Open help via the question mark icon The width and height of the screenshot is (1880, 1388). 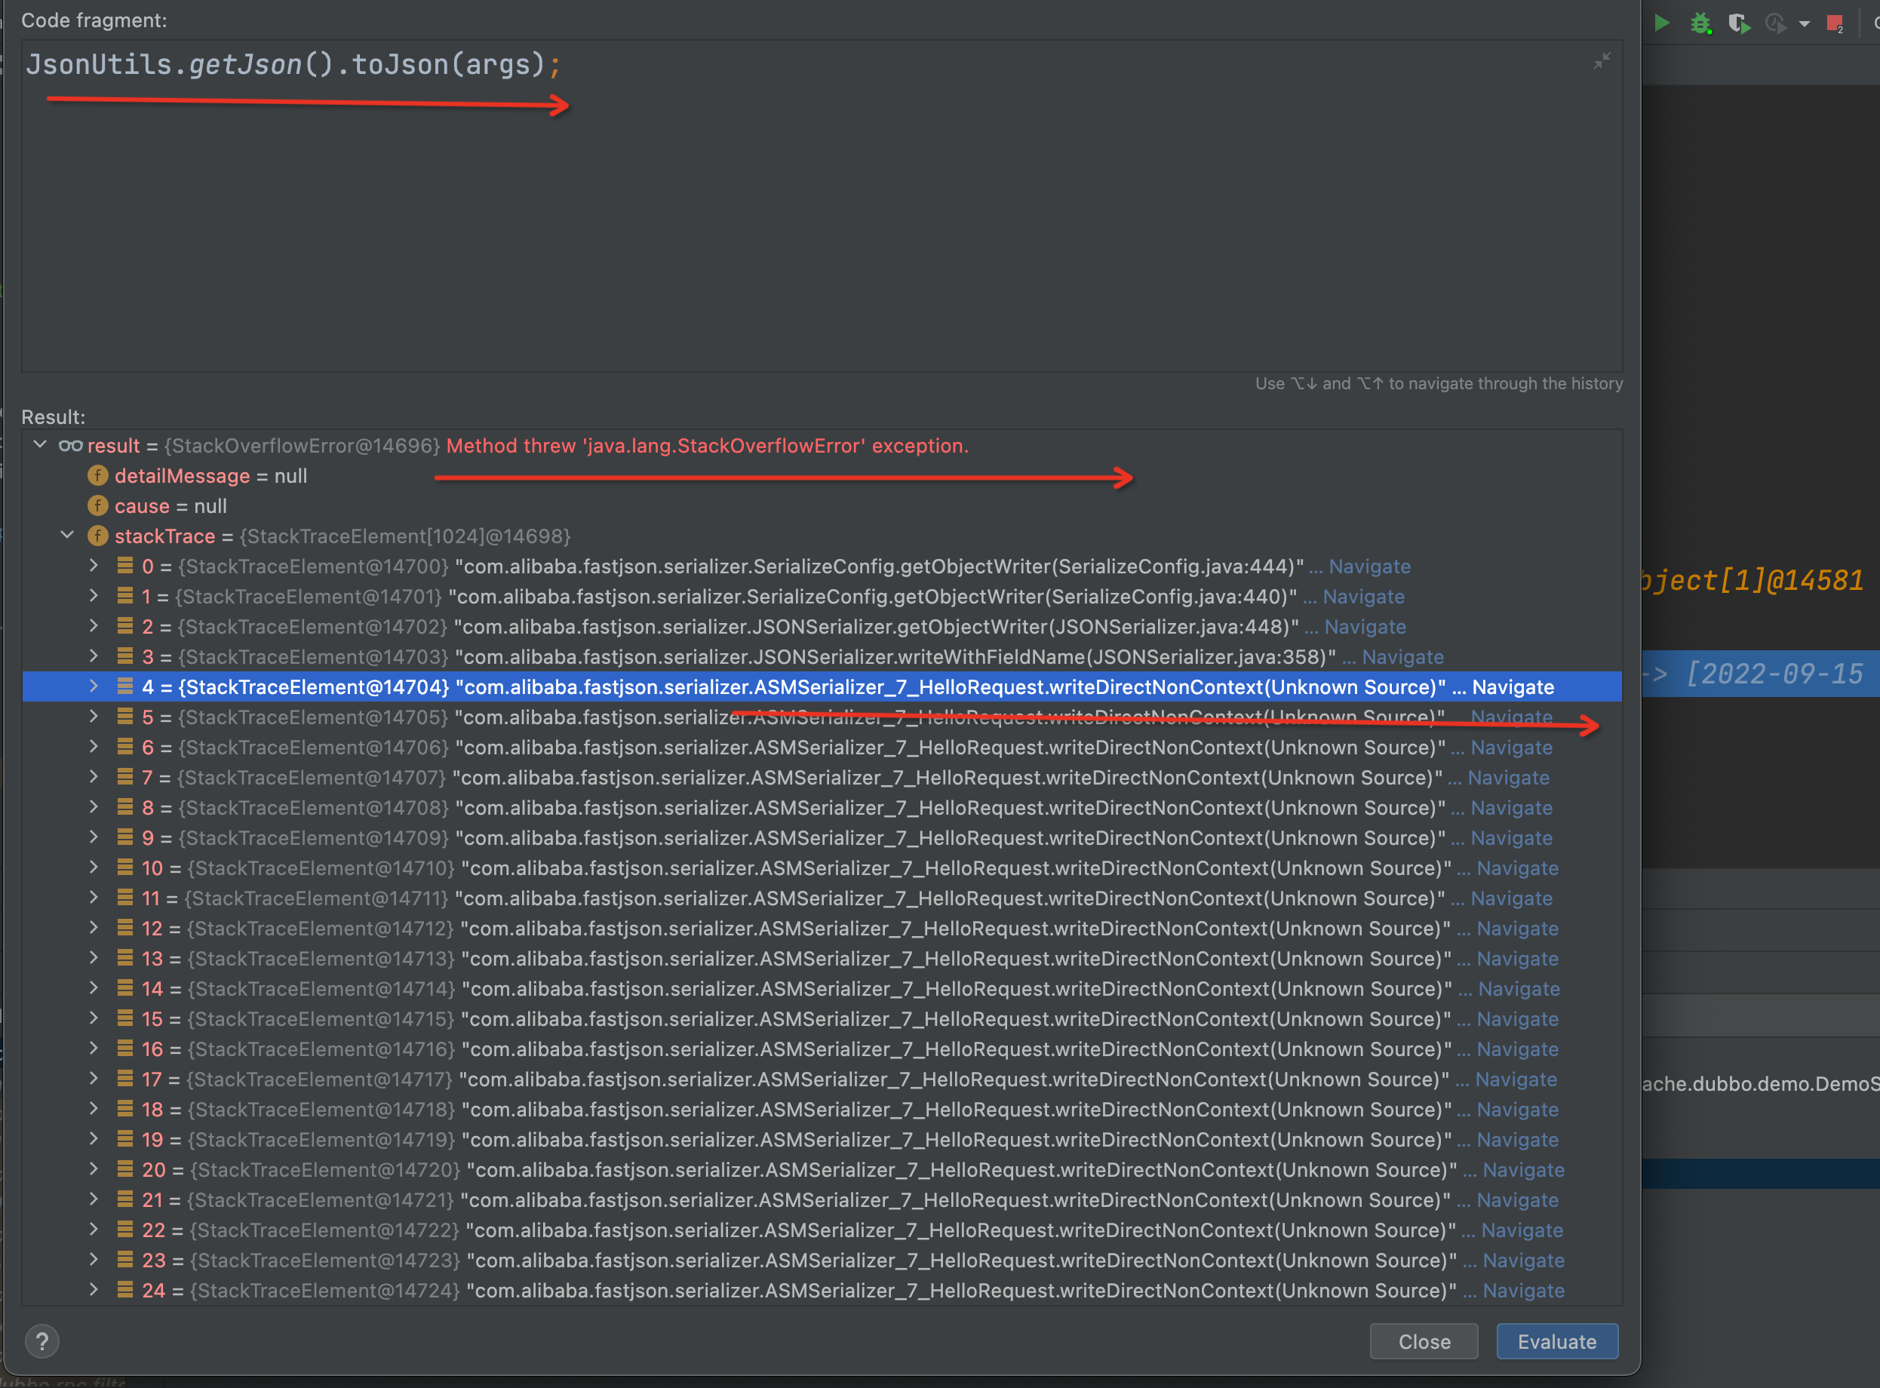(x=42, y=1341)
